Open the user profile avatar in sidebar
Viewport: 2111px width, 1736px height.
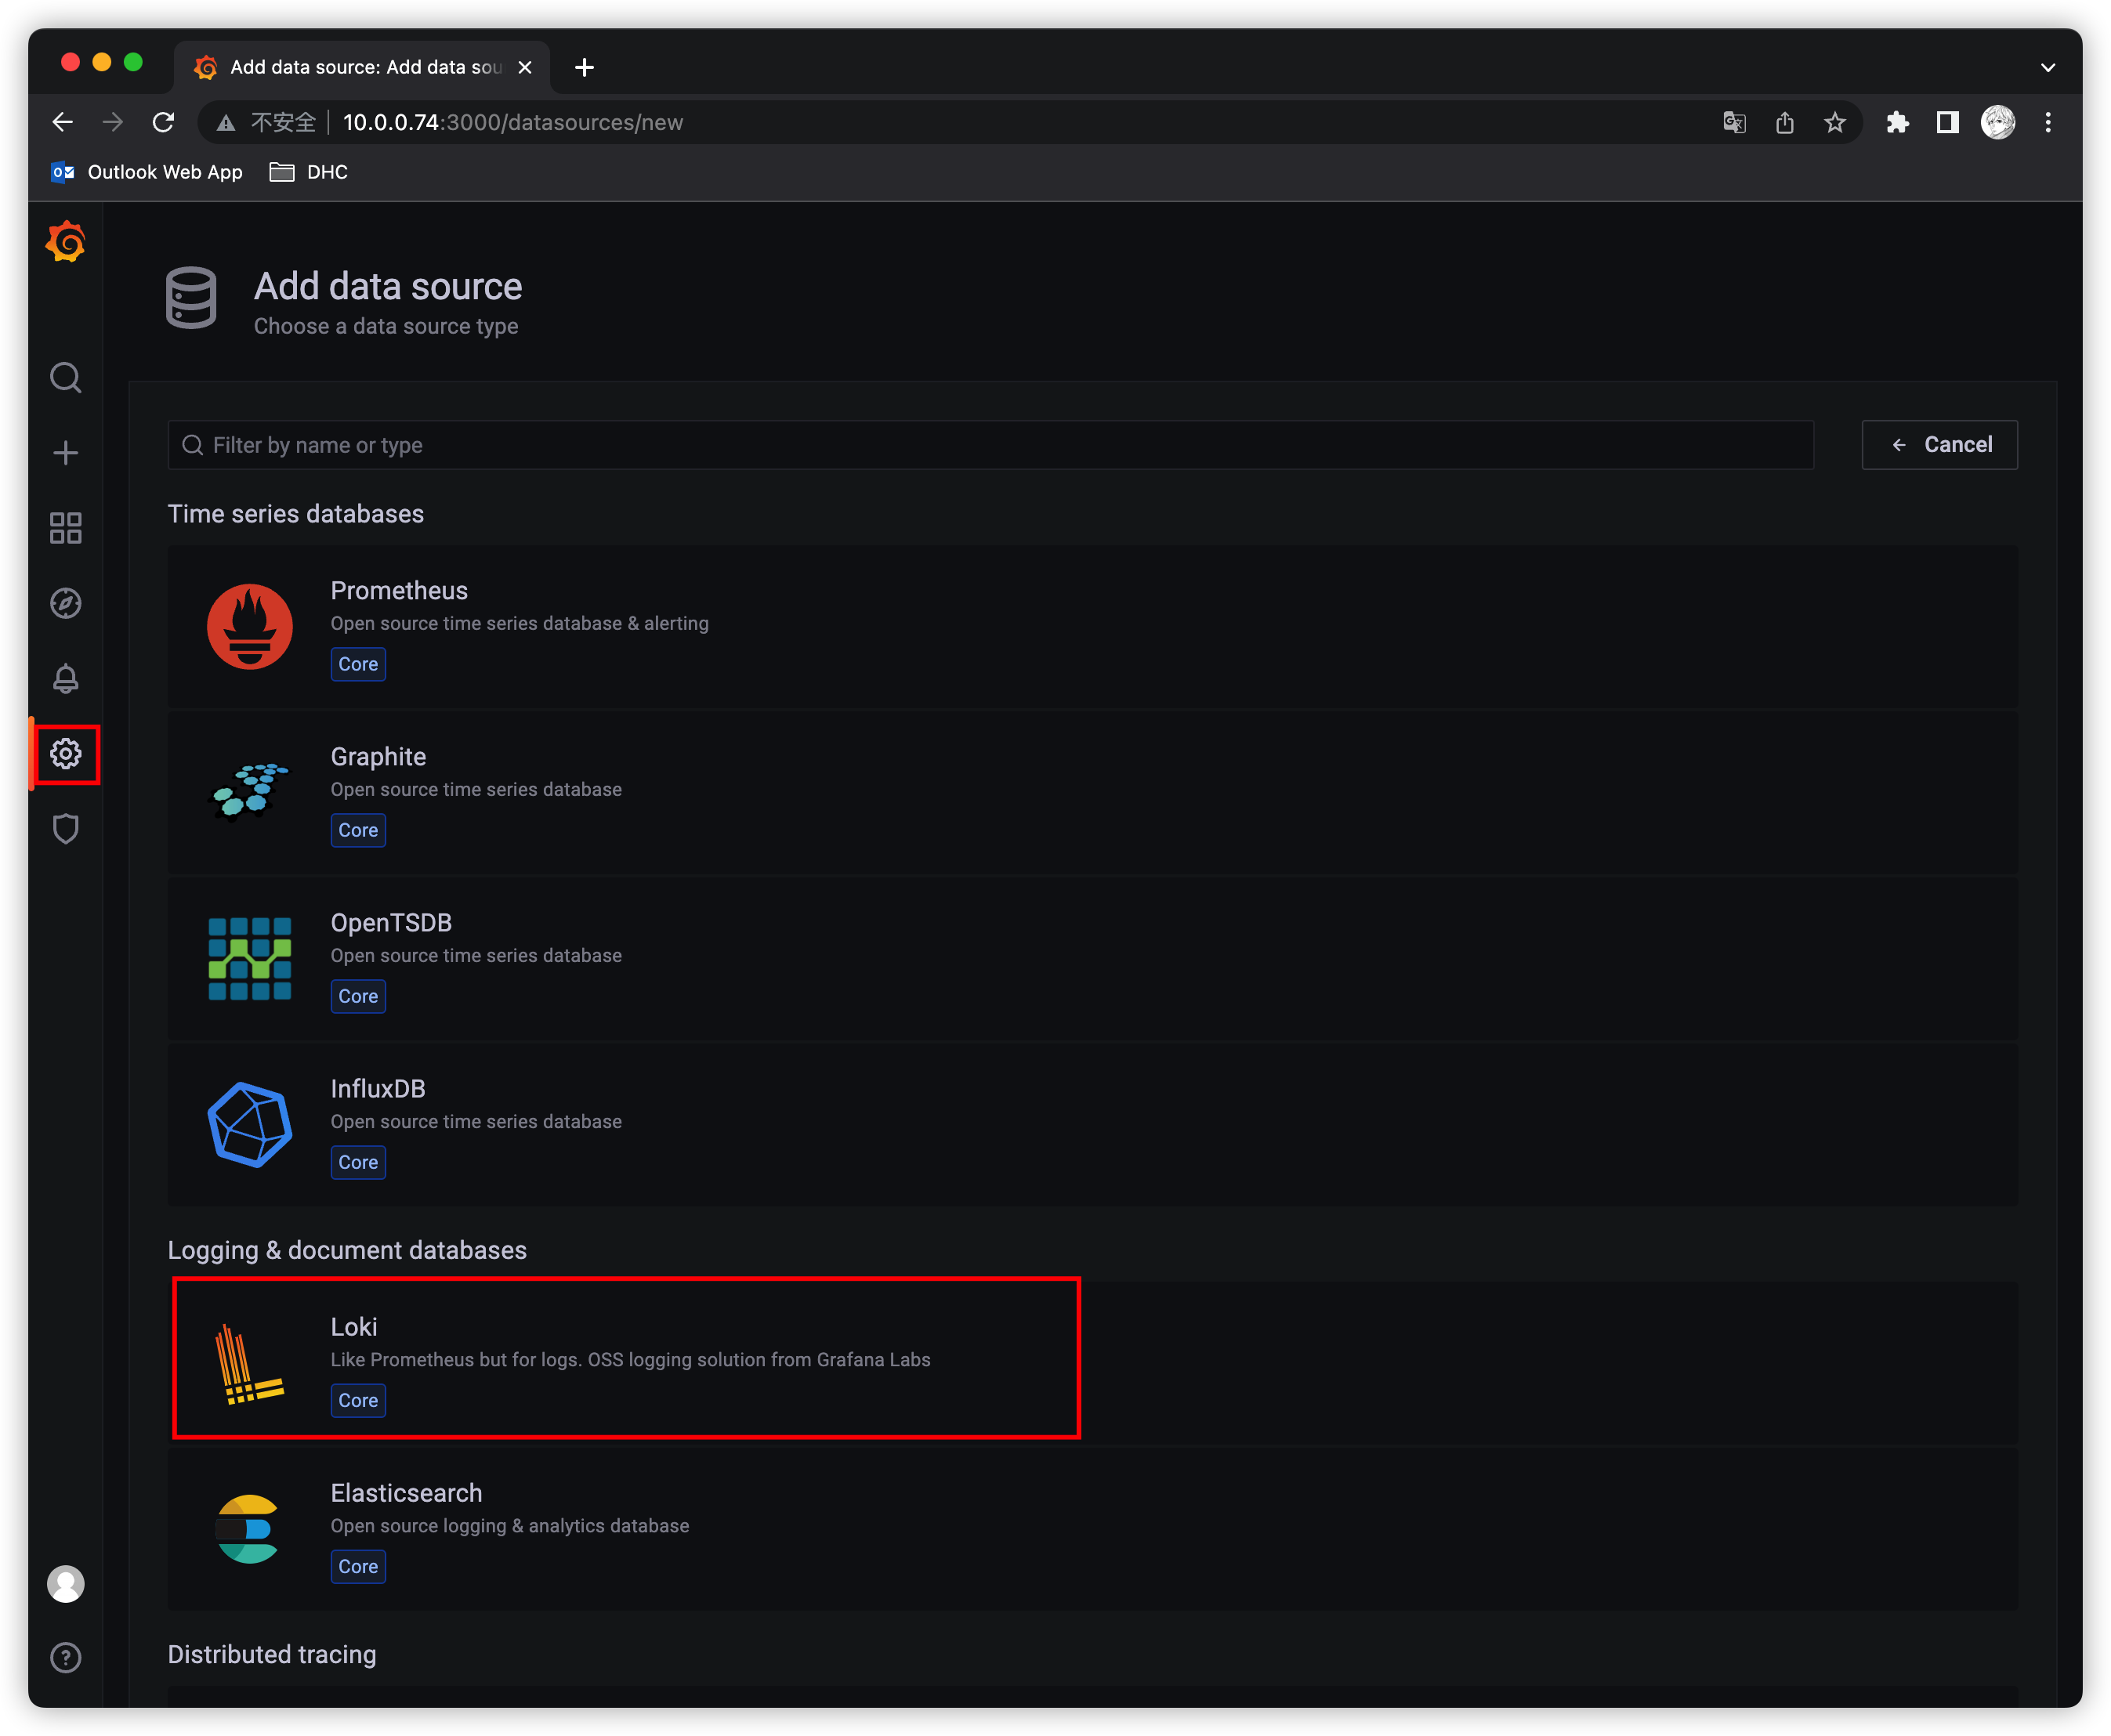point(66,1584)
